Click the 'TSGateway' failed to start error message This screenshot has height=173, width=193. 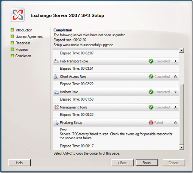point(116,136)
